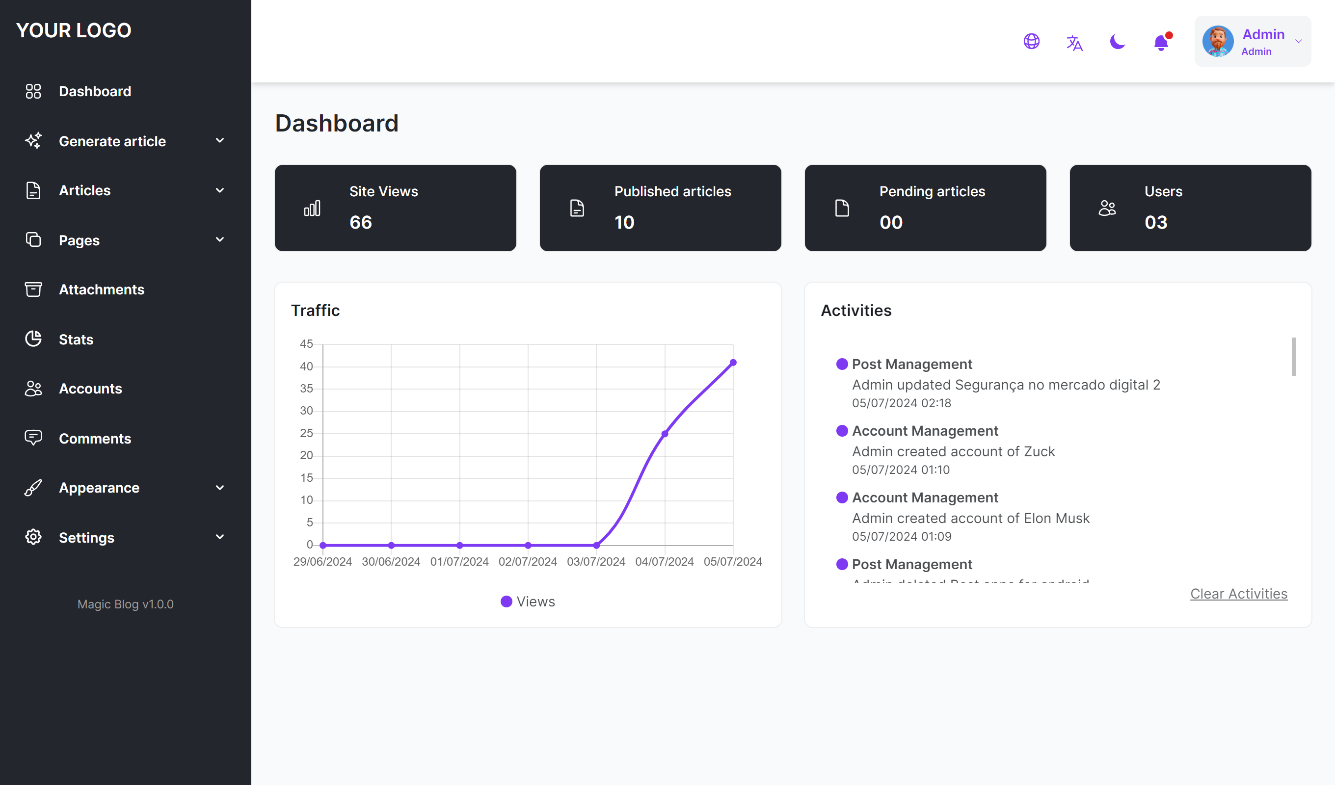Toggle the Views legend in Traffic chart
Image resolution: width=1335 pixels, height=785 pixels.
coord(528,601)
